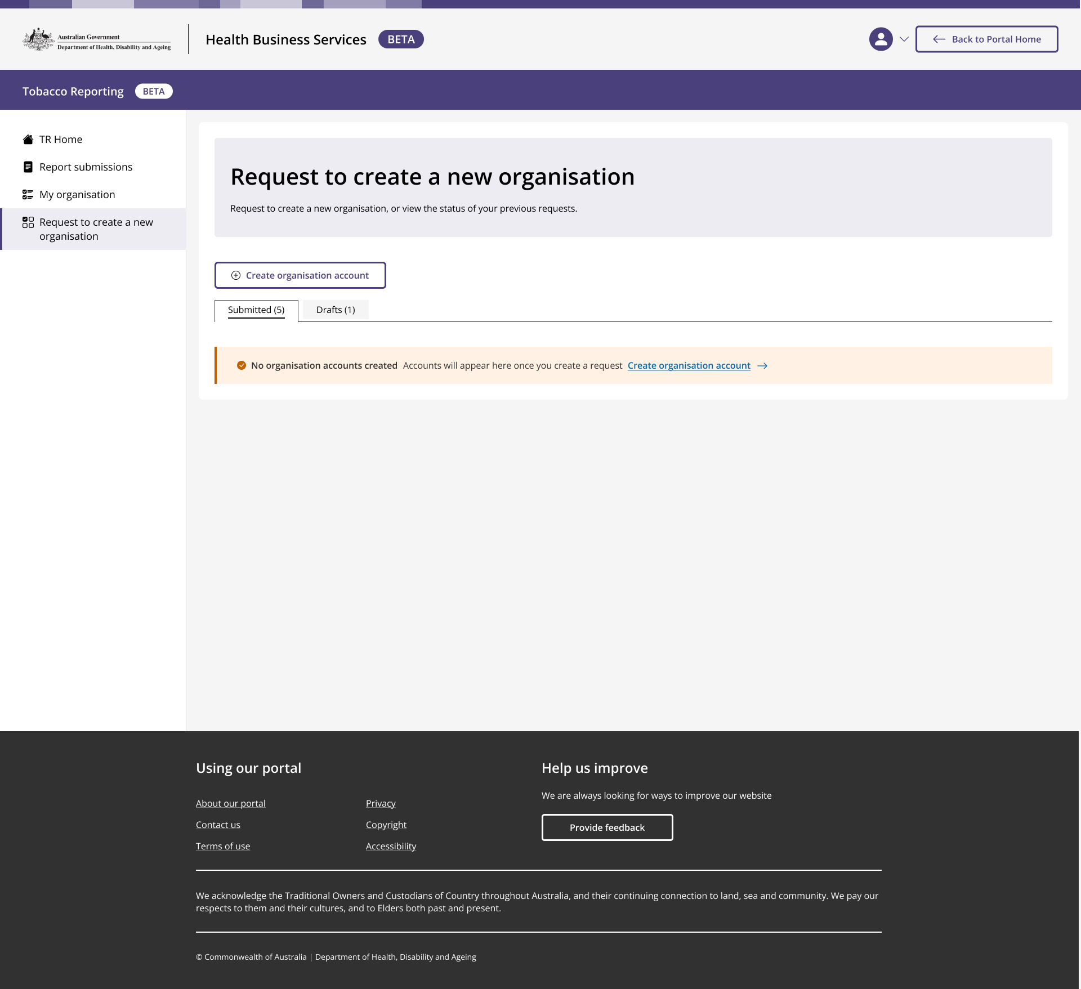Click the Tobacco Reporting heading

pos(73,91)
